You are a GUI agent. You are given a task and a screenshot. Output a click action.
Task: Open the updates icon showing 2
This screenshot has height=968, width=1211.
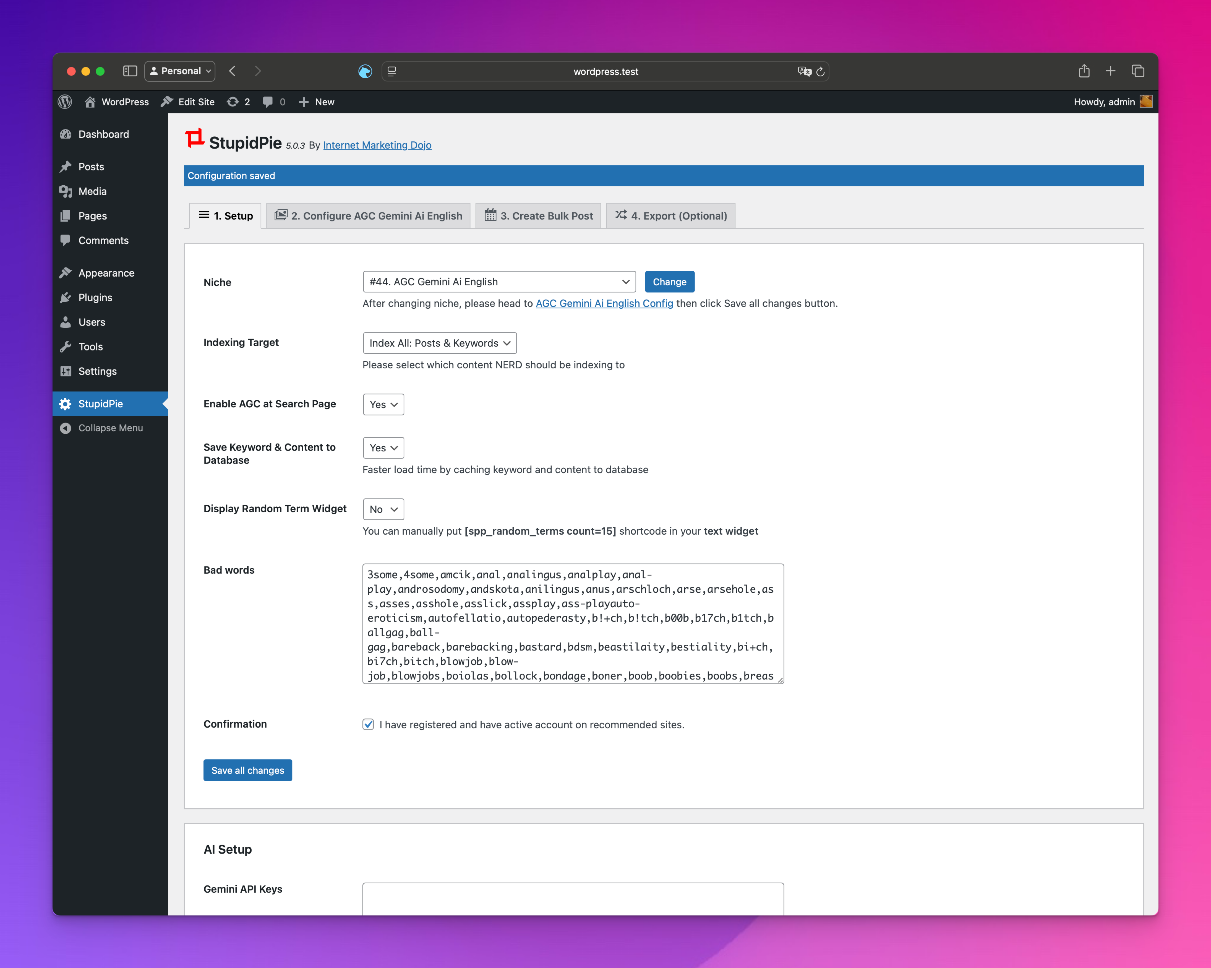click(233, 102)
